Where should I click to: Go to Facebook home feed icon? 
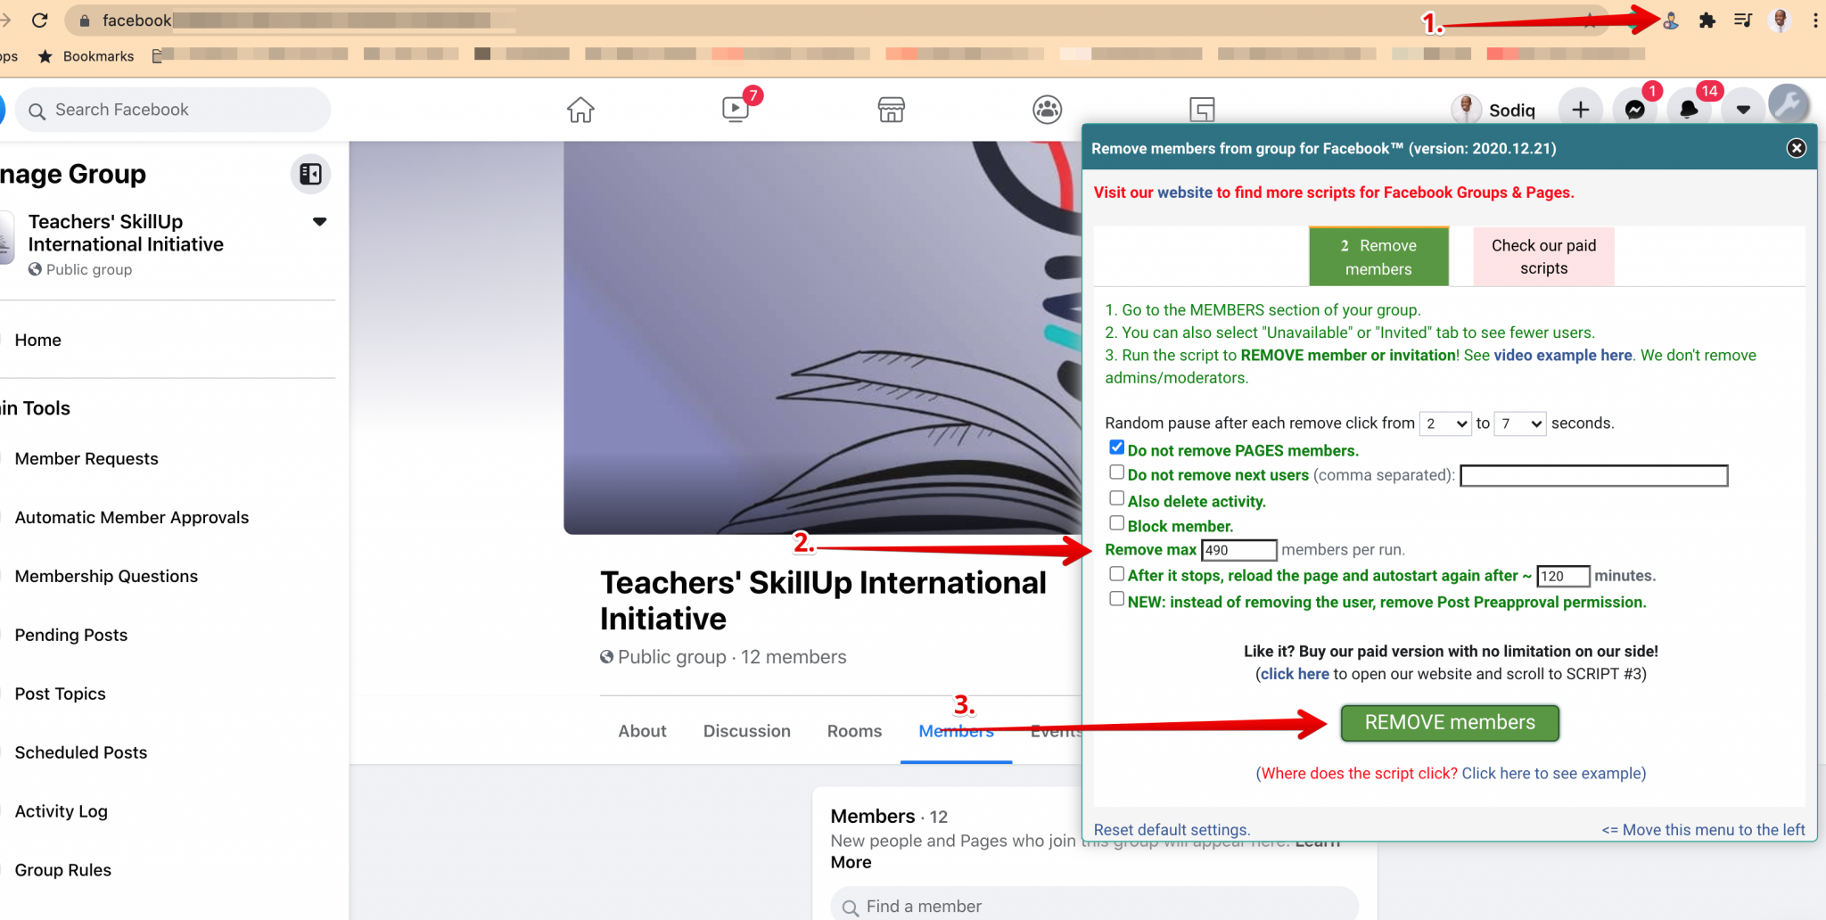pyautogui.click(x=580, y=109)
